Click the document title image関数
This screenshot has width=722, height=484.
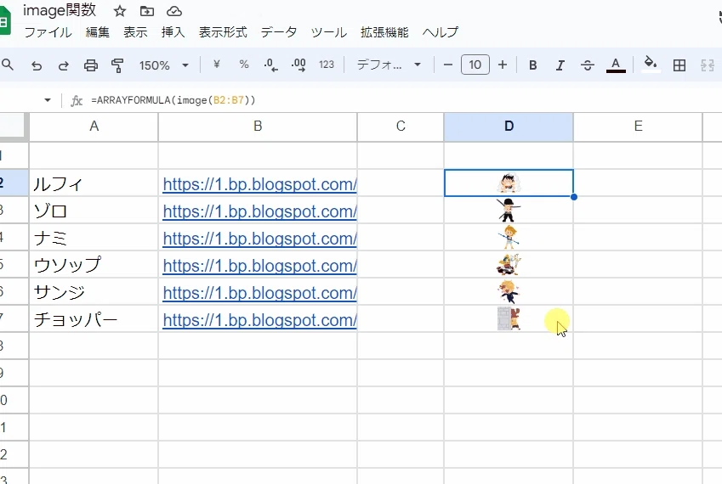[x=60, y=10]
